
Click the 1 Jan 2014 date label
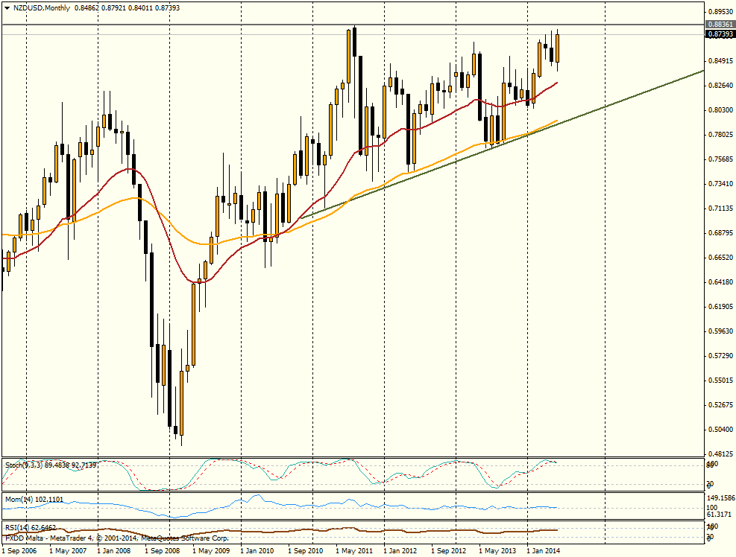(545, 551)
